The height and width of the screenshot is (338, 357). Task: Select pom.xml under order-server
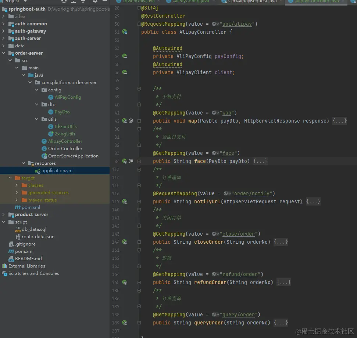[31, 207]
